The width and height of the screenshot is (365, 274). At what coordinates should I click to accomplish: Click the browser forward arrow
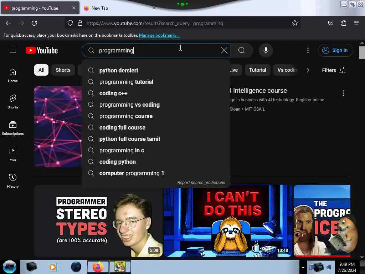point(21,23)
